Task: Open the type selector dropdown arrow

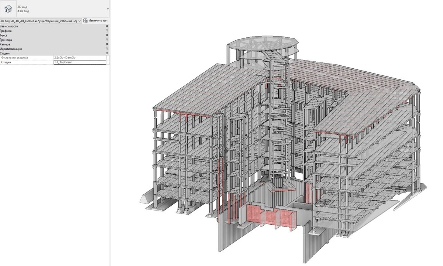Action: point(108,9)
